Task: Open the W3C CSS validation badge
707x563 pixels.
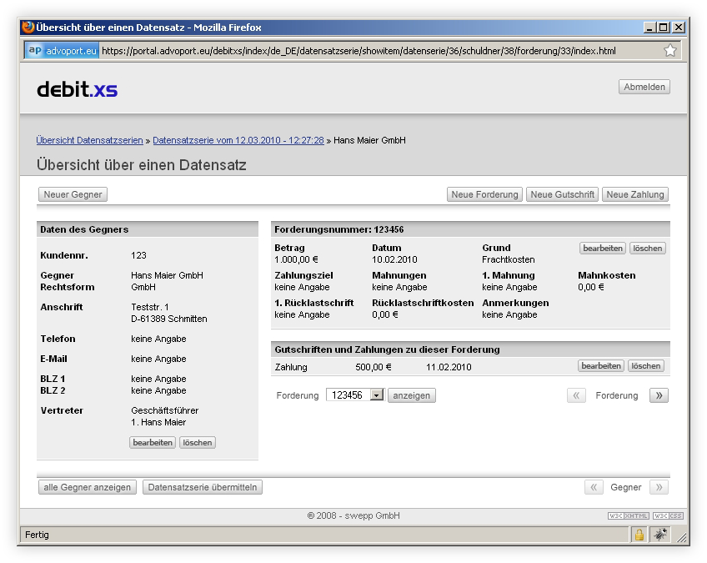Action: click(x=668, y=515)
